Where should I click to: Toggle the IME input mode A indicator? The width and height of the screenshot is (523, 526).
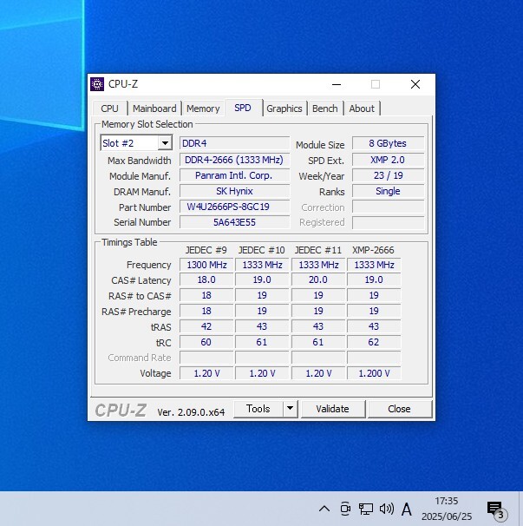tap(407, 510)
